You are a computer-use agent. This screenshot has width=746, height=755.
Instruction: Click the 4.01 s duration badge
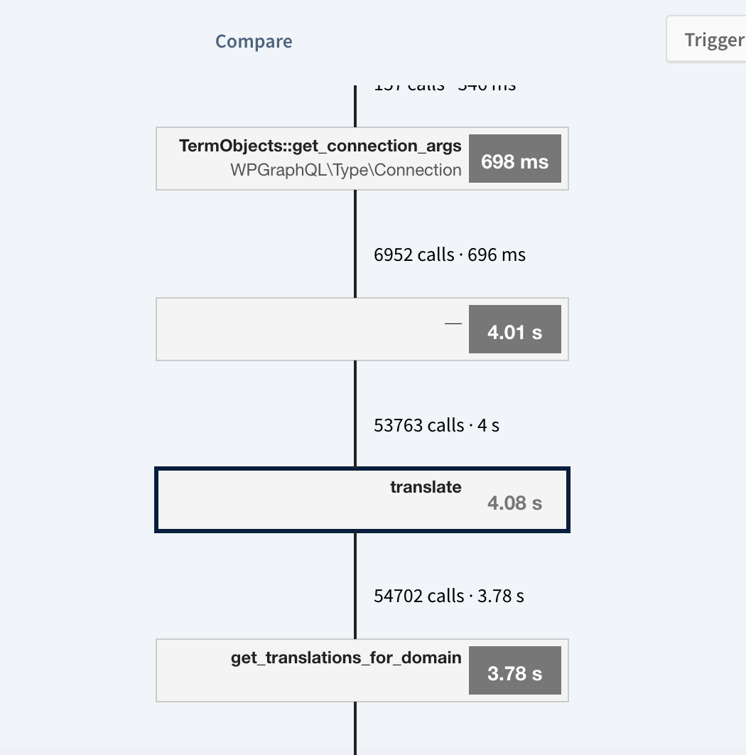(x=515, y=329)
